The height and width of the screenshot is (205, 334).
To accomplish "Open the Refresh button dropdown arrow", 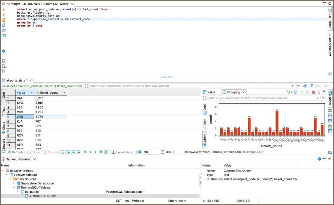I will (x=25, y=152).
